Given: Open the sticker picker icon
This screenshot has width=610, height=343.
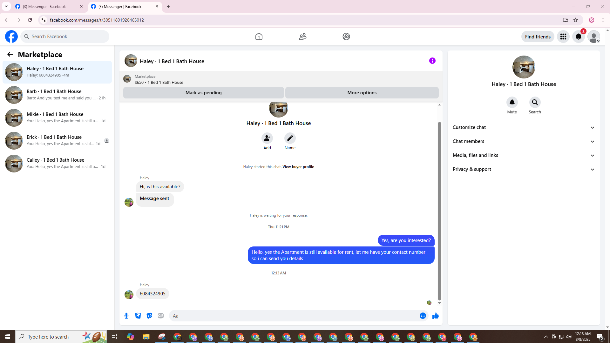Looking at the screenshot, I should (x=149, y=316).
